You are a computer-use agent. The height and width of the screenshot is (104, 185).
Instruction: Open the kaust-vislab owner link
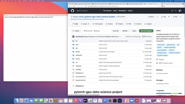coord(78,17)
